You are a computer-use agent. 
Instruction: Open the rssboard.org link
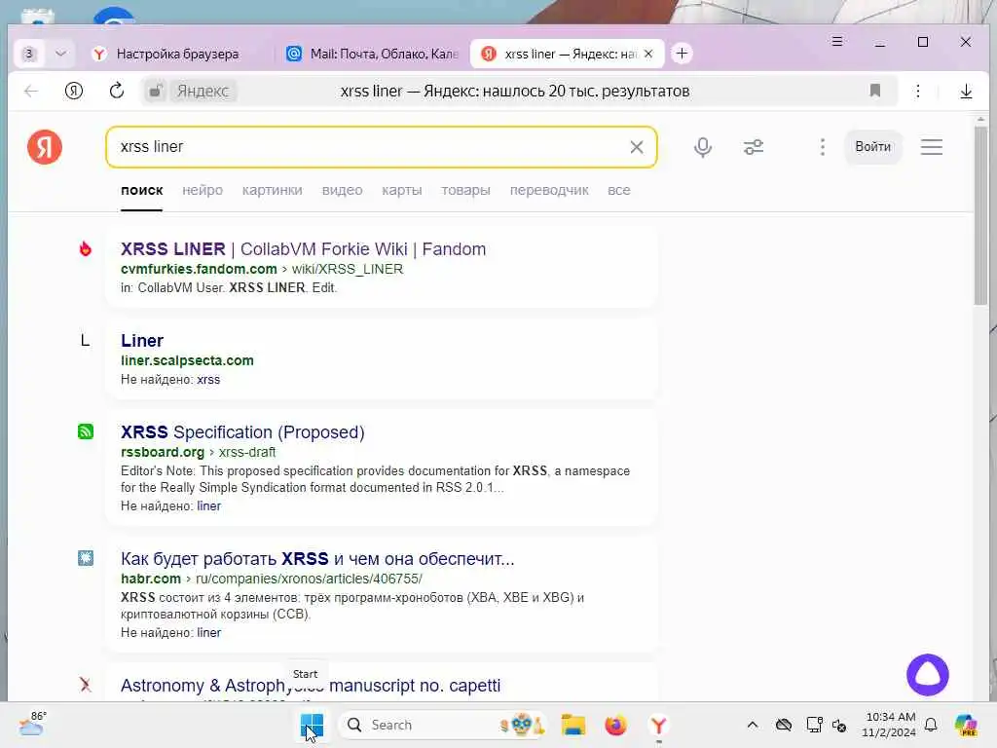click(163, 452)
